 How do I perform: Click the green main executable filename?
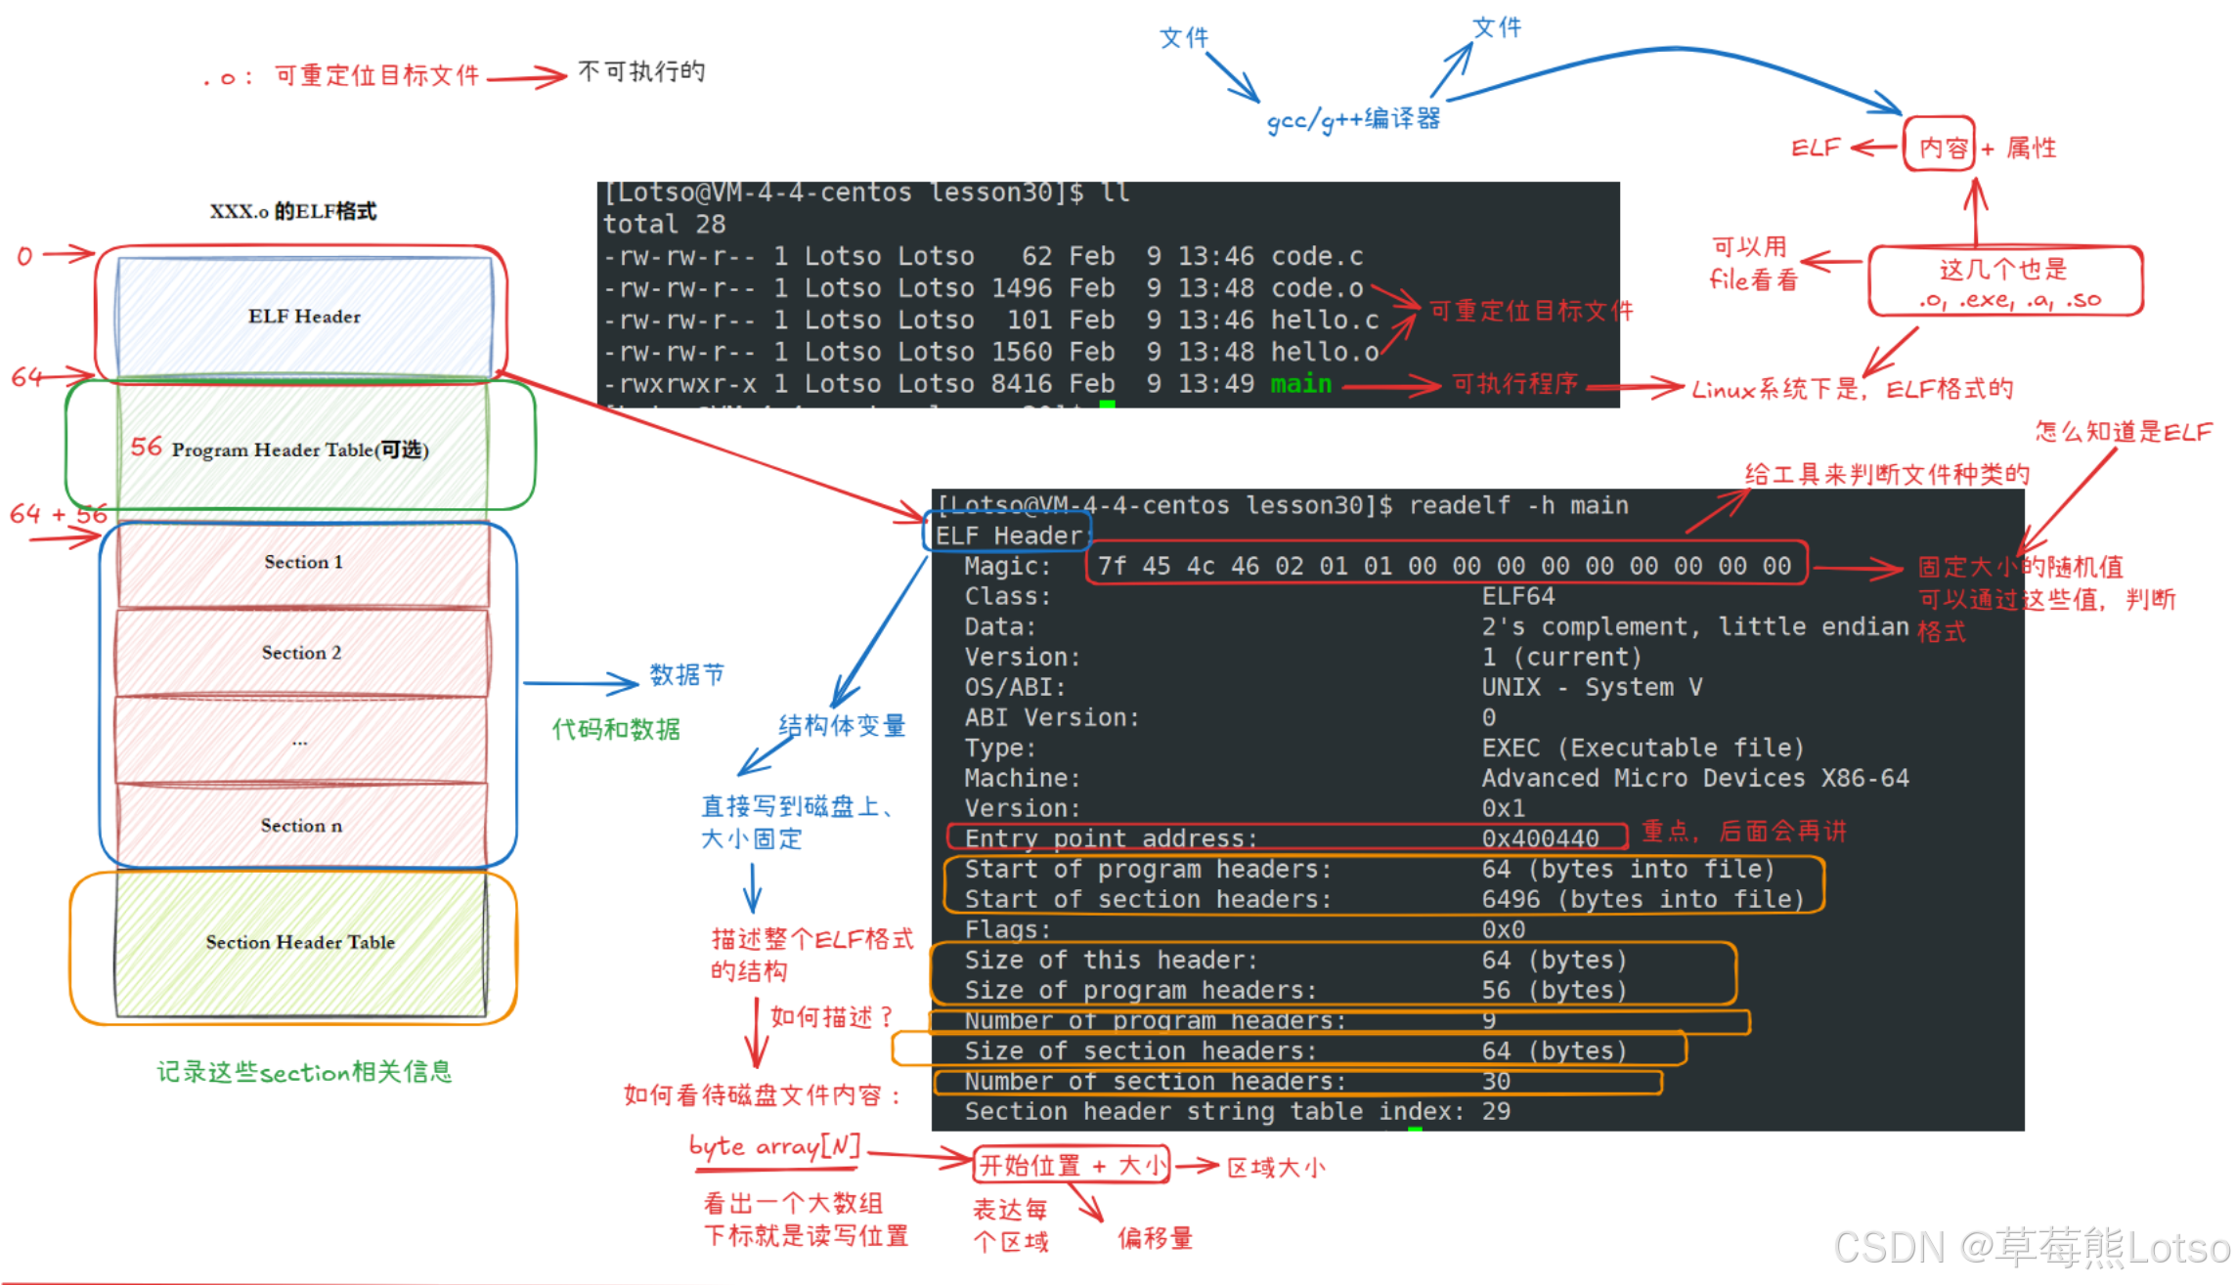click(1300, 383)
